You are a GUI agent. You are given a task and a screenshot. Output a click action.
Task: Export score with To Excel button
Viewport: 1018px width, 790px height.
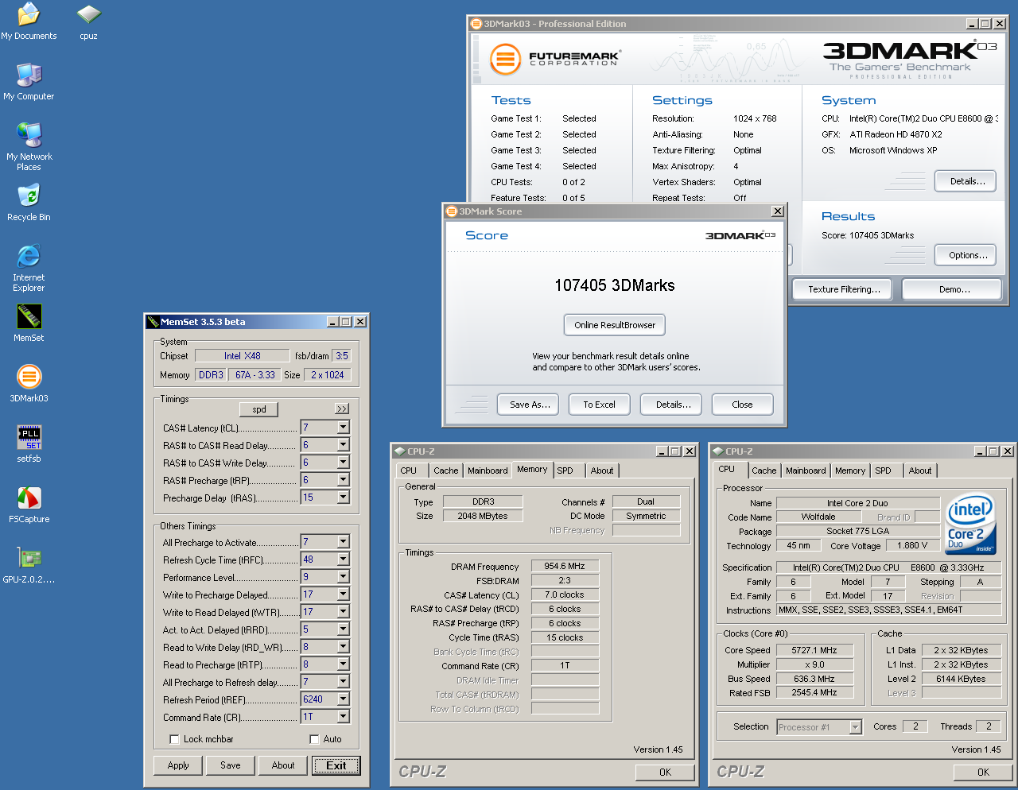pos(600,405)
